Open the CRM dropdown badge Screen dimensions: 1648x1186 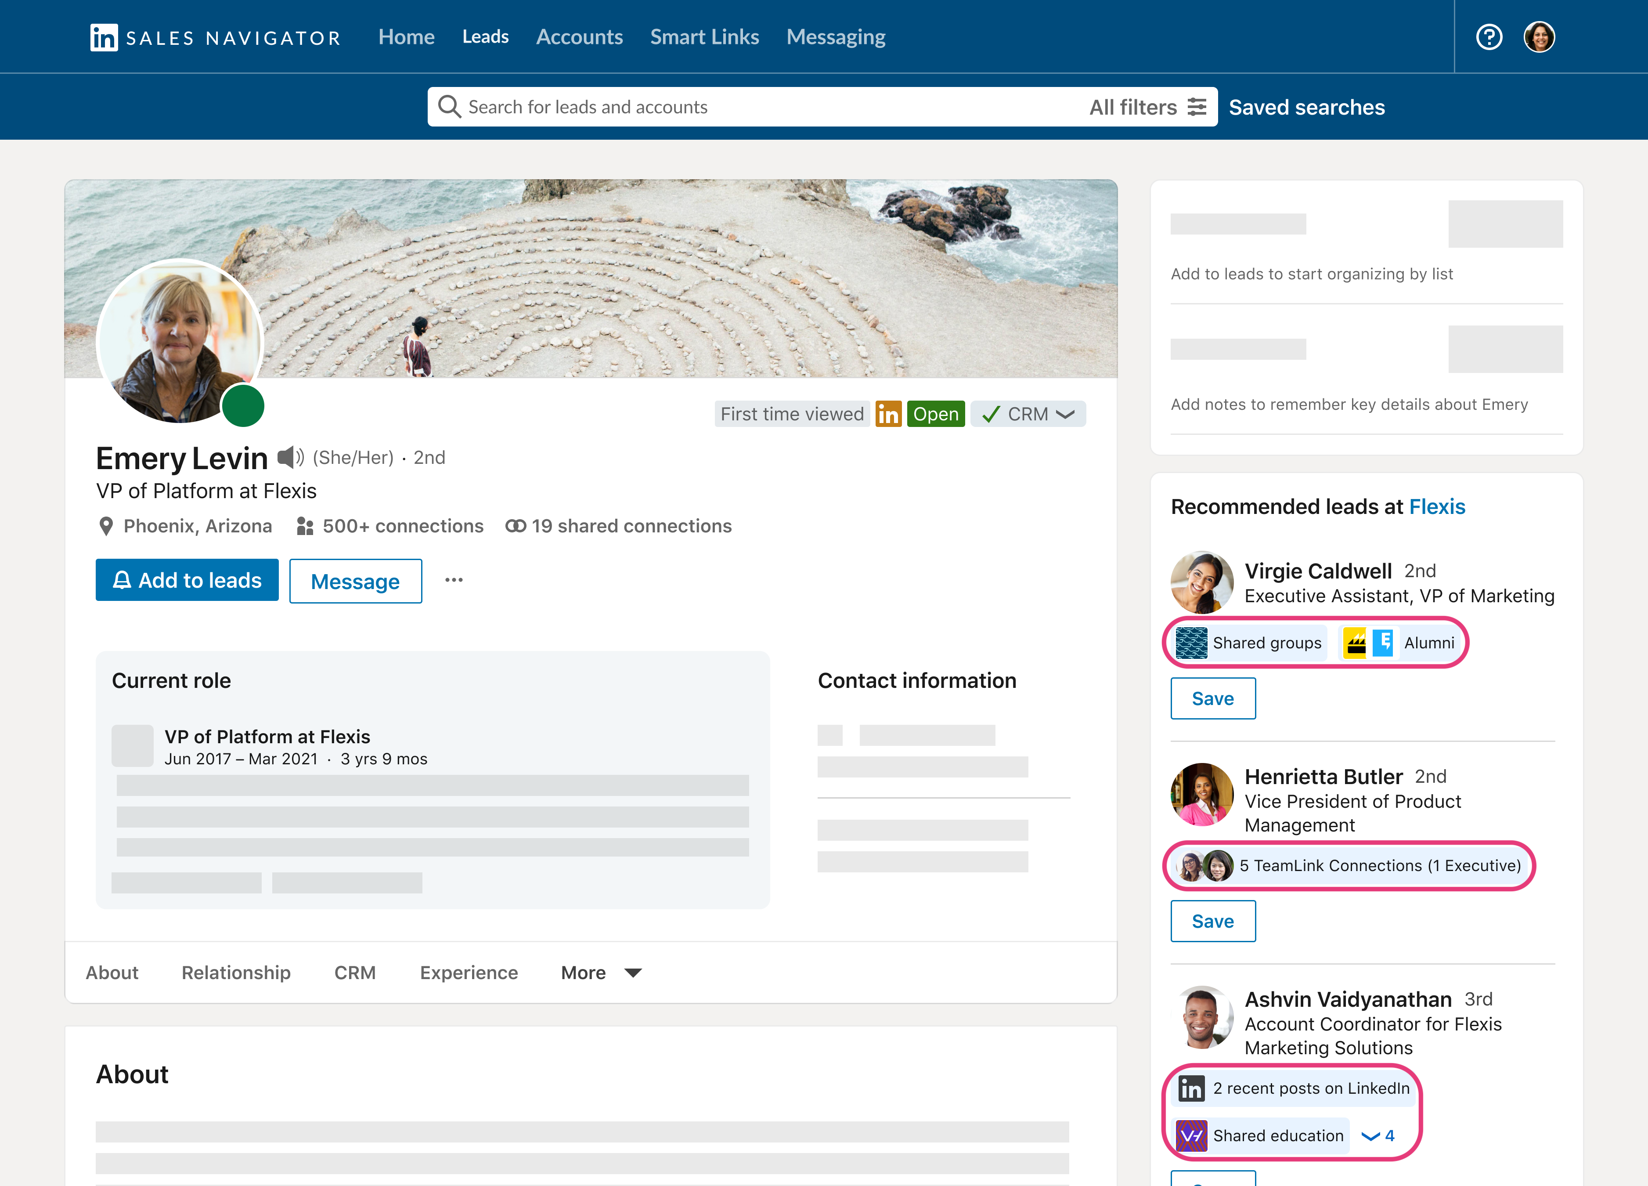click(1028, 414)
